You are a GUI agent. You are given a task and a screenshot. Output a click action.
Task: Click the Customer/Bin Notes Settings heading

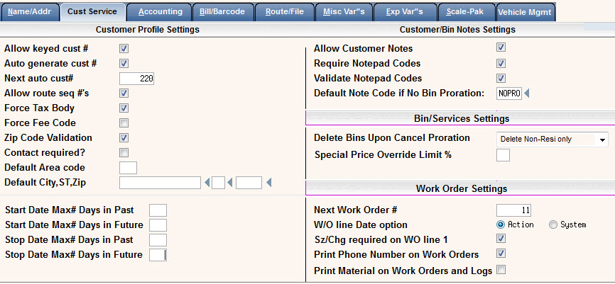tap(457, 30)
